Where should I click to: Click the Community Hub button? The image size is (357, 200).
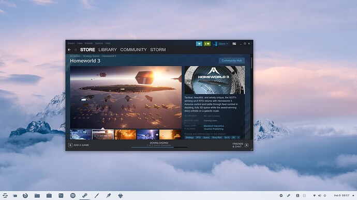[x=232, y=60]
